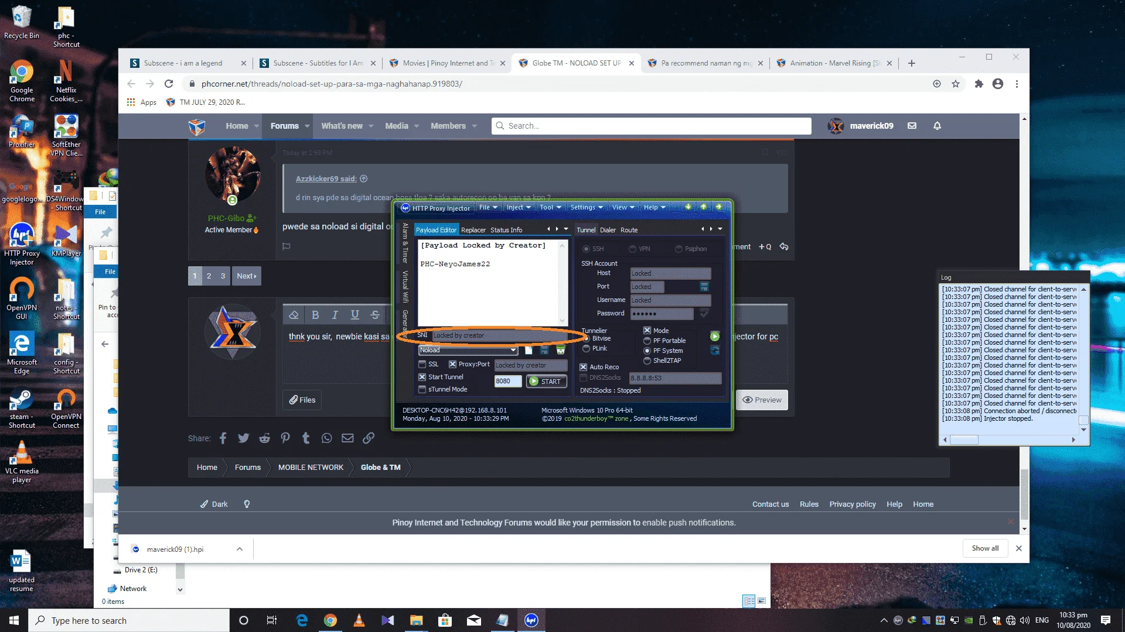Click the save icon next to the Port field
Viewport: 1125px width, 632px height.
(704, 287)
